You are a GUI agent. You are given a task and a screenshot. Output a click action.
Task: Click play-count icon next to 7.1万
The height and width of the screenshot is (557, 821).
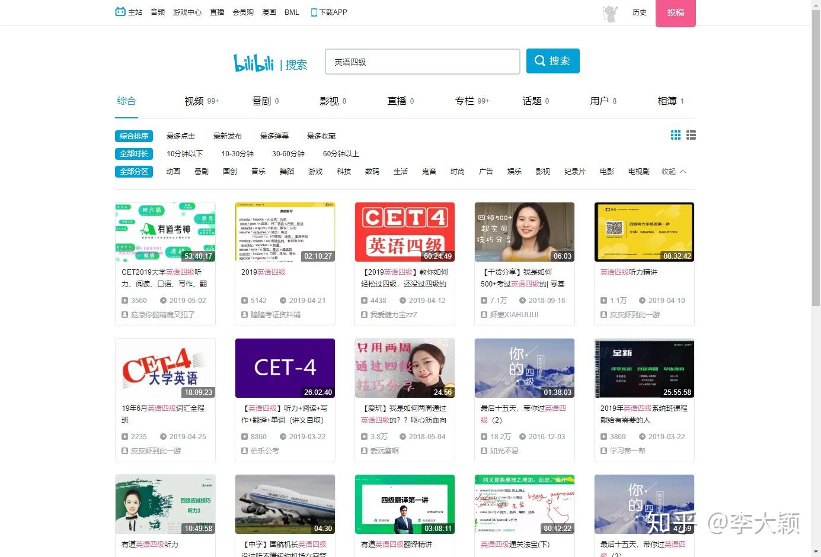(484, 301)
